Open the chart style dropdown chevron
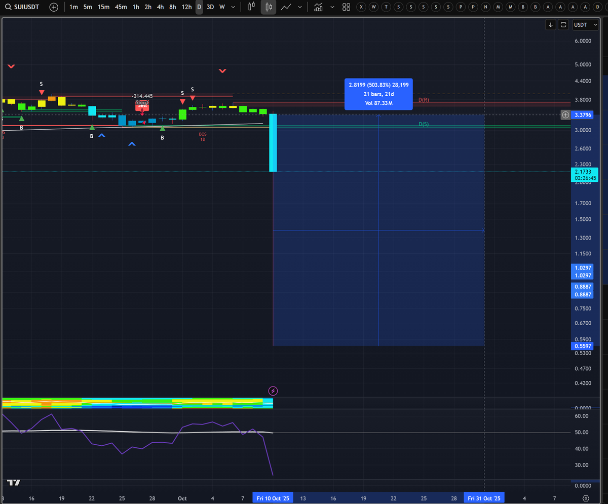Image resolution: width=608 pixels, height=504 pixels. point(299,7)
